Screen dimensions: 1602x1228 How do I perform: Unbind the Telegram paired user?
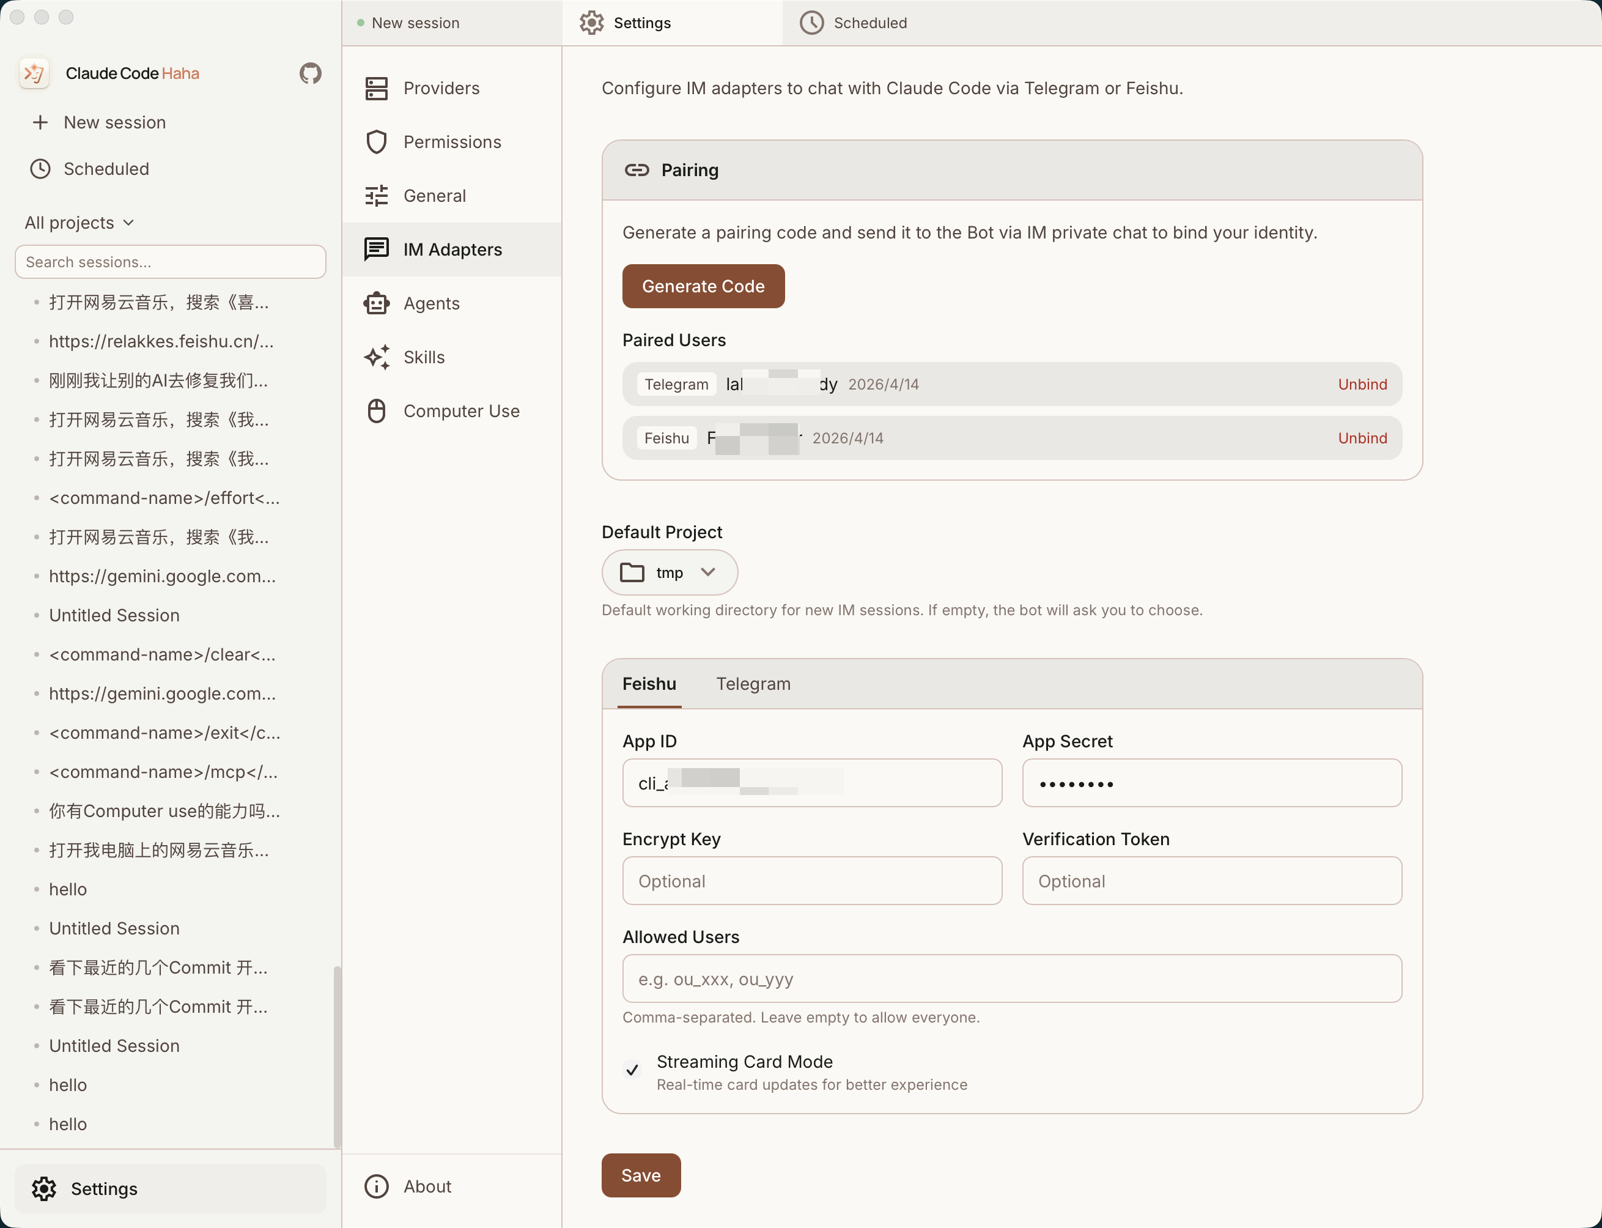pos(1361,384)
